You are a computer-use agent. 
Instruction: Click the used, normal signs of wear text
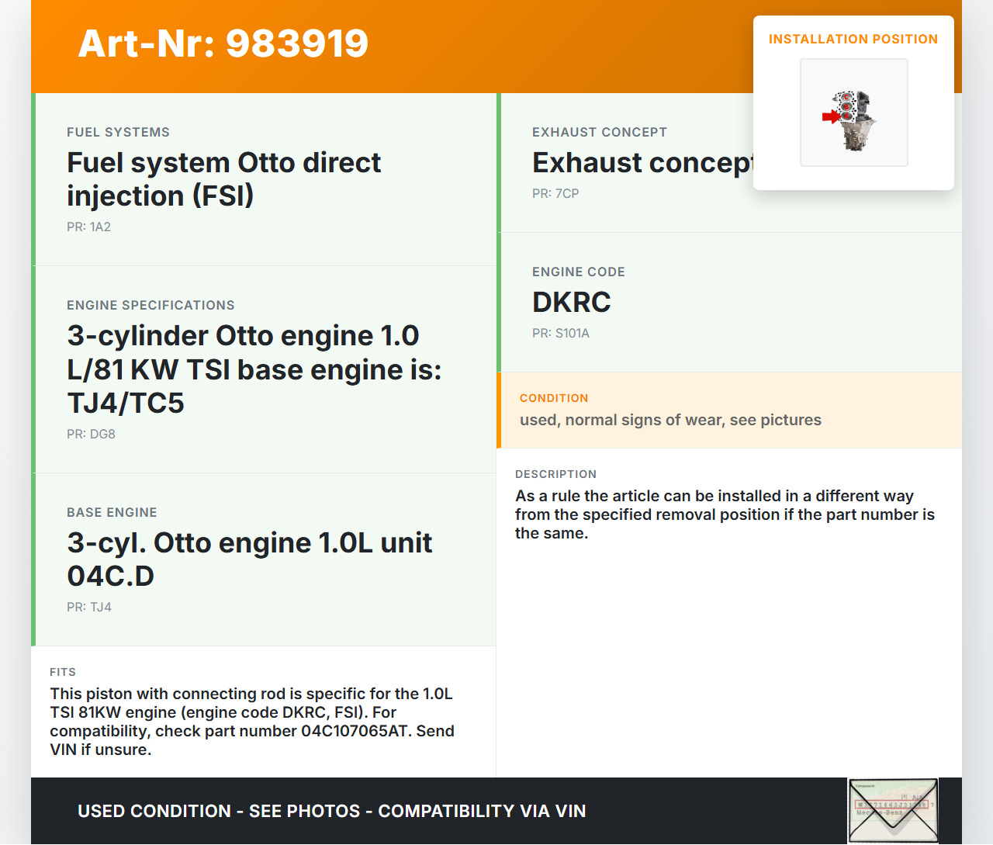point(670,420)
